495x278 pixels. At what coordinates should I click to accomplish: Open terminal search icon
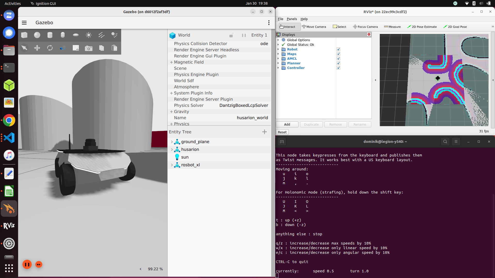(x=445, y=142)
